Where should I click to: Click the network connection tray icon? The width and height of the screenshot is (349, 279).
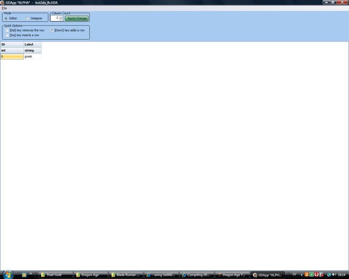[x=329, y=275]
